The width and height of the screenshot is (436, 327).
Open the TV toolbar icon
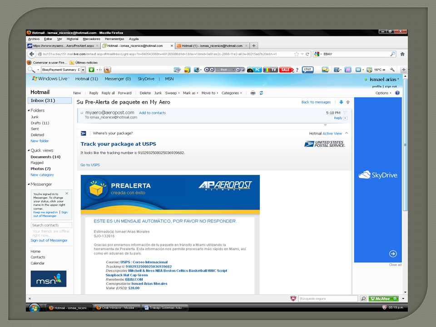[270, 69]
